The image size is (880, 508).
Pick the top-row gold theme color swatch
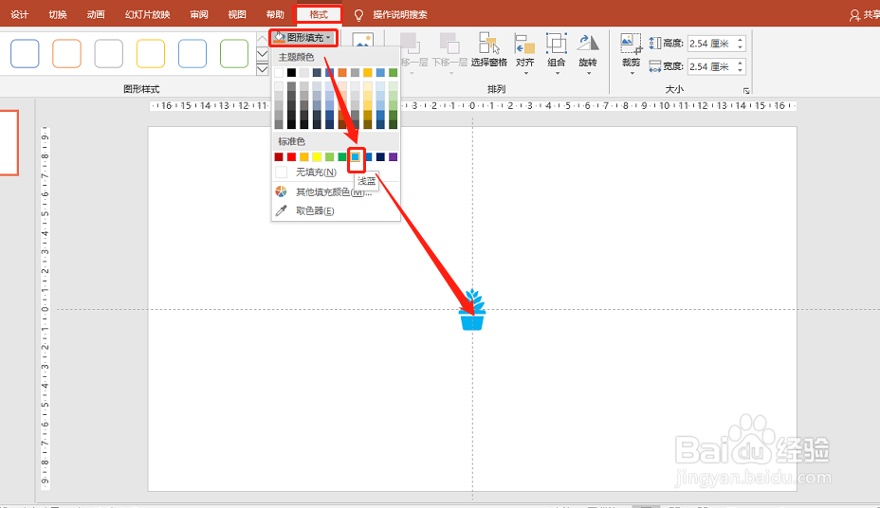(368, 72)
